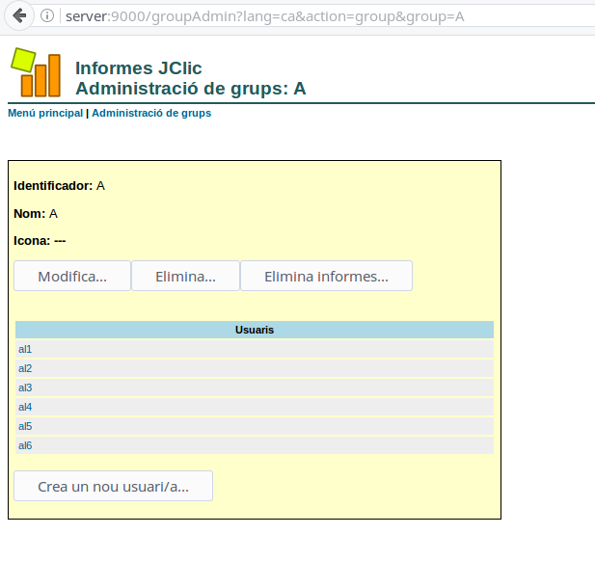Click the Icona field label
This screenshot has height=561, width=595.
[32, 241]
